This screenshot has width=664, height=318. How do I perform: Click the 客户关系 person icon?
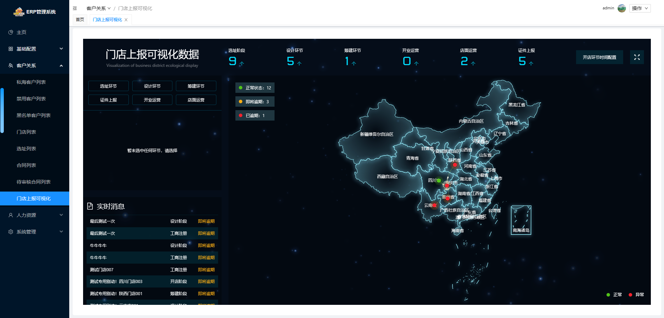click(x=11, y=65)
